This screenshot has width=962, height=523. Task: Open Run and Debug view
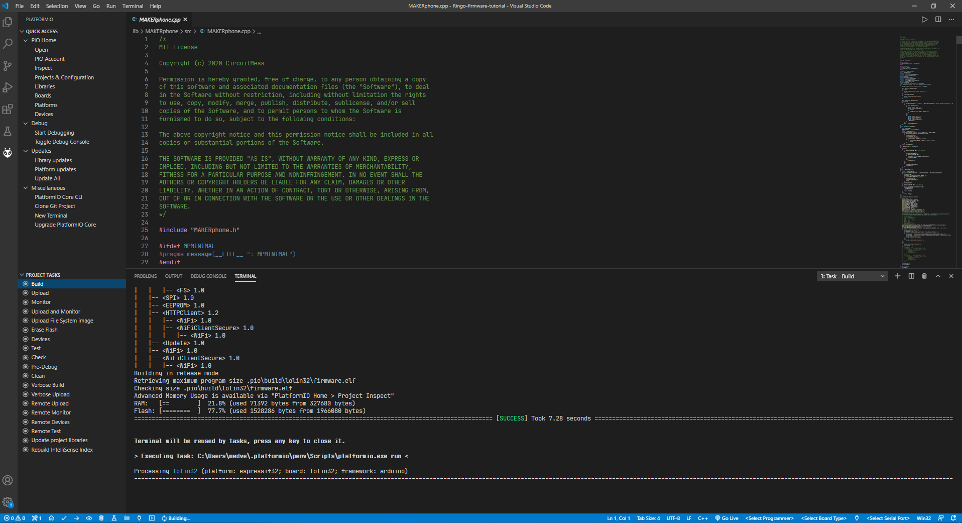pos(8,87)
